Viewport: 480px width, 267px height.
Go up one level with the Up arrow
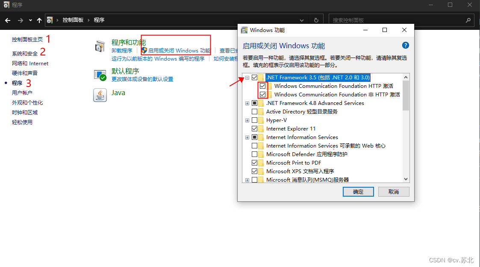point(39,20)
